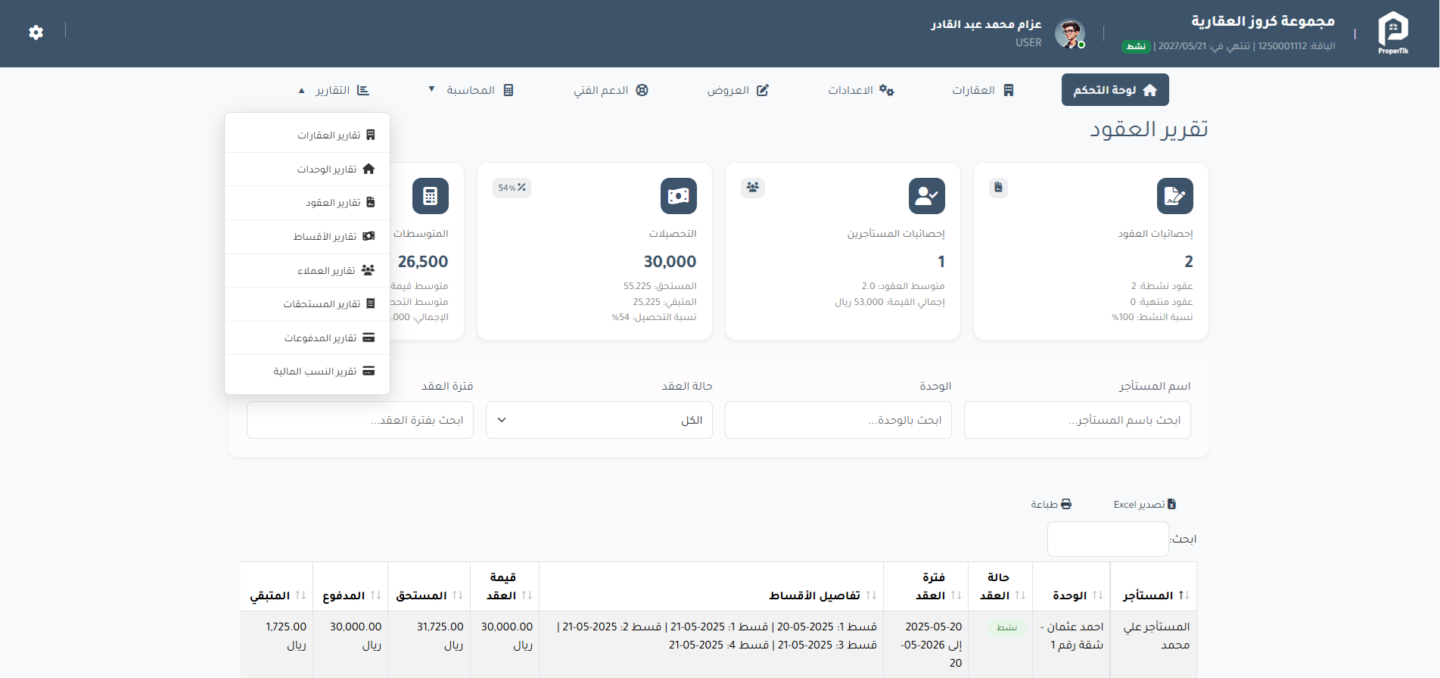1440x678 pixels.
Task: Click the icon beside تقرير النسب المالية
Action: [369, 371]
